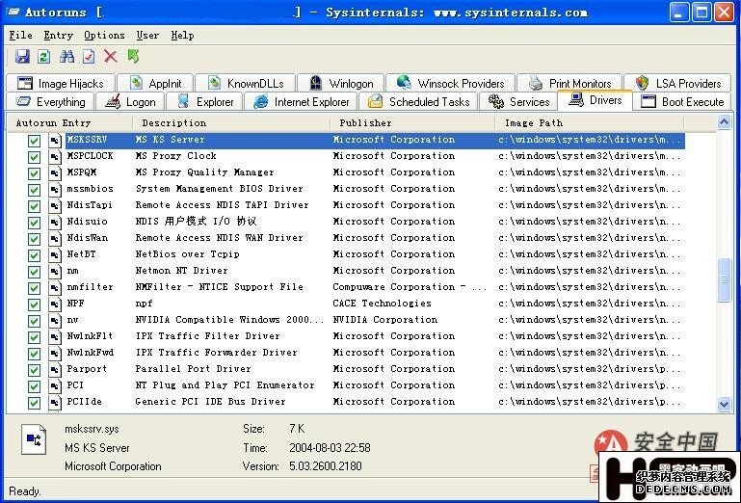Click the file icon of nmfilter row
The width and height of the screenshot is (741, 503).
pyautogui.click(x=55, y=287)
